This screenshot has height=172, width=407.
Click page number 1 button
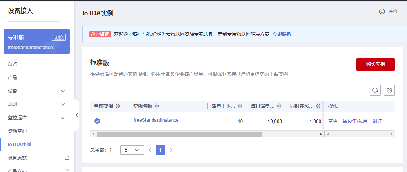160,150
